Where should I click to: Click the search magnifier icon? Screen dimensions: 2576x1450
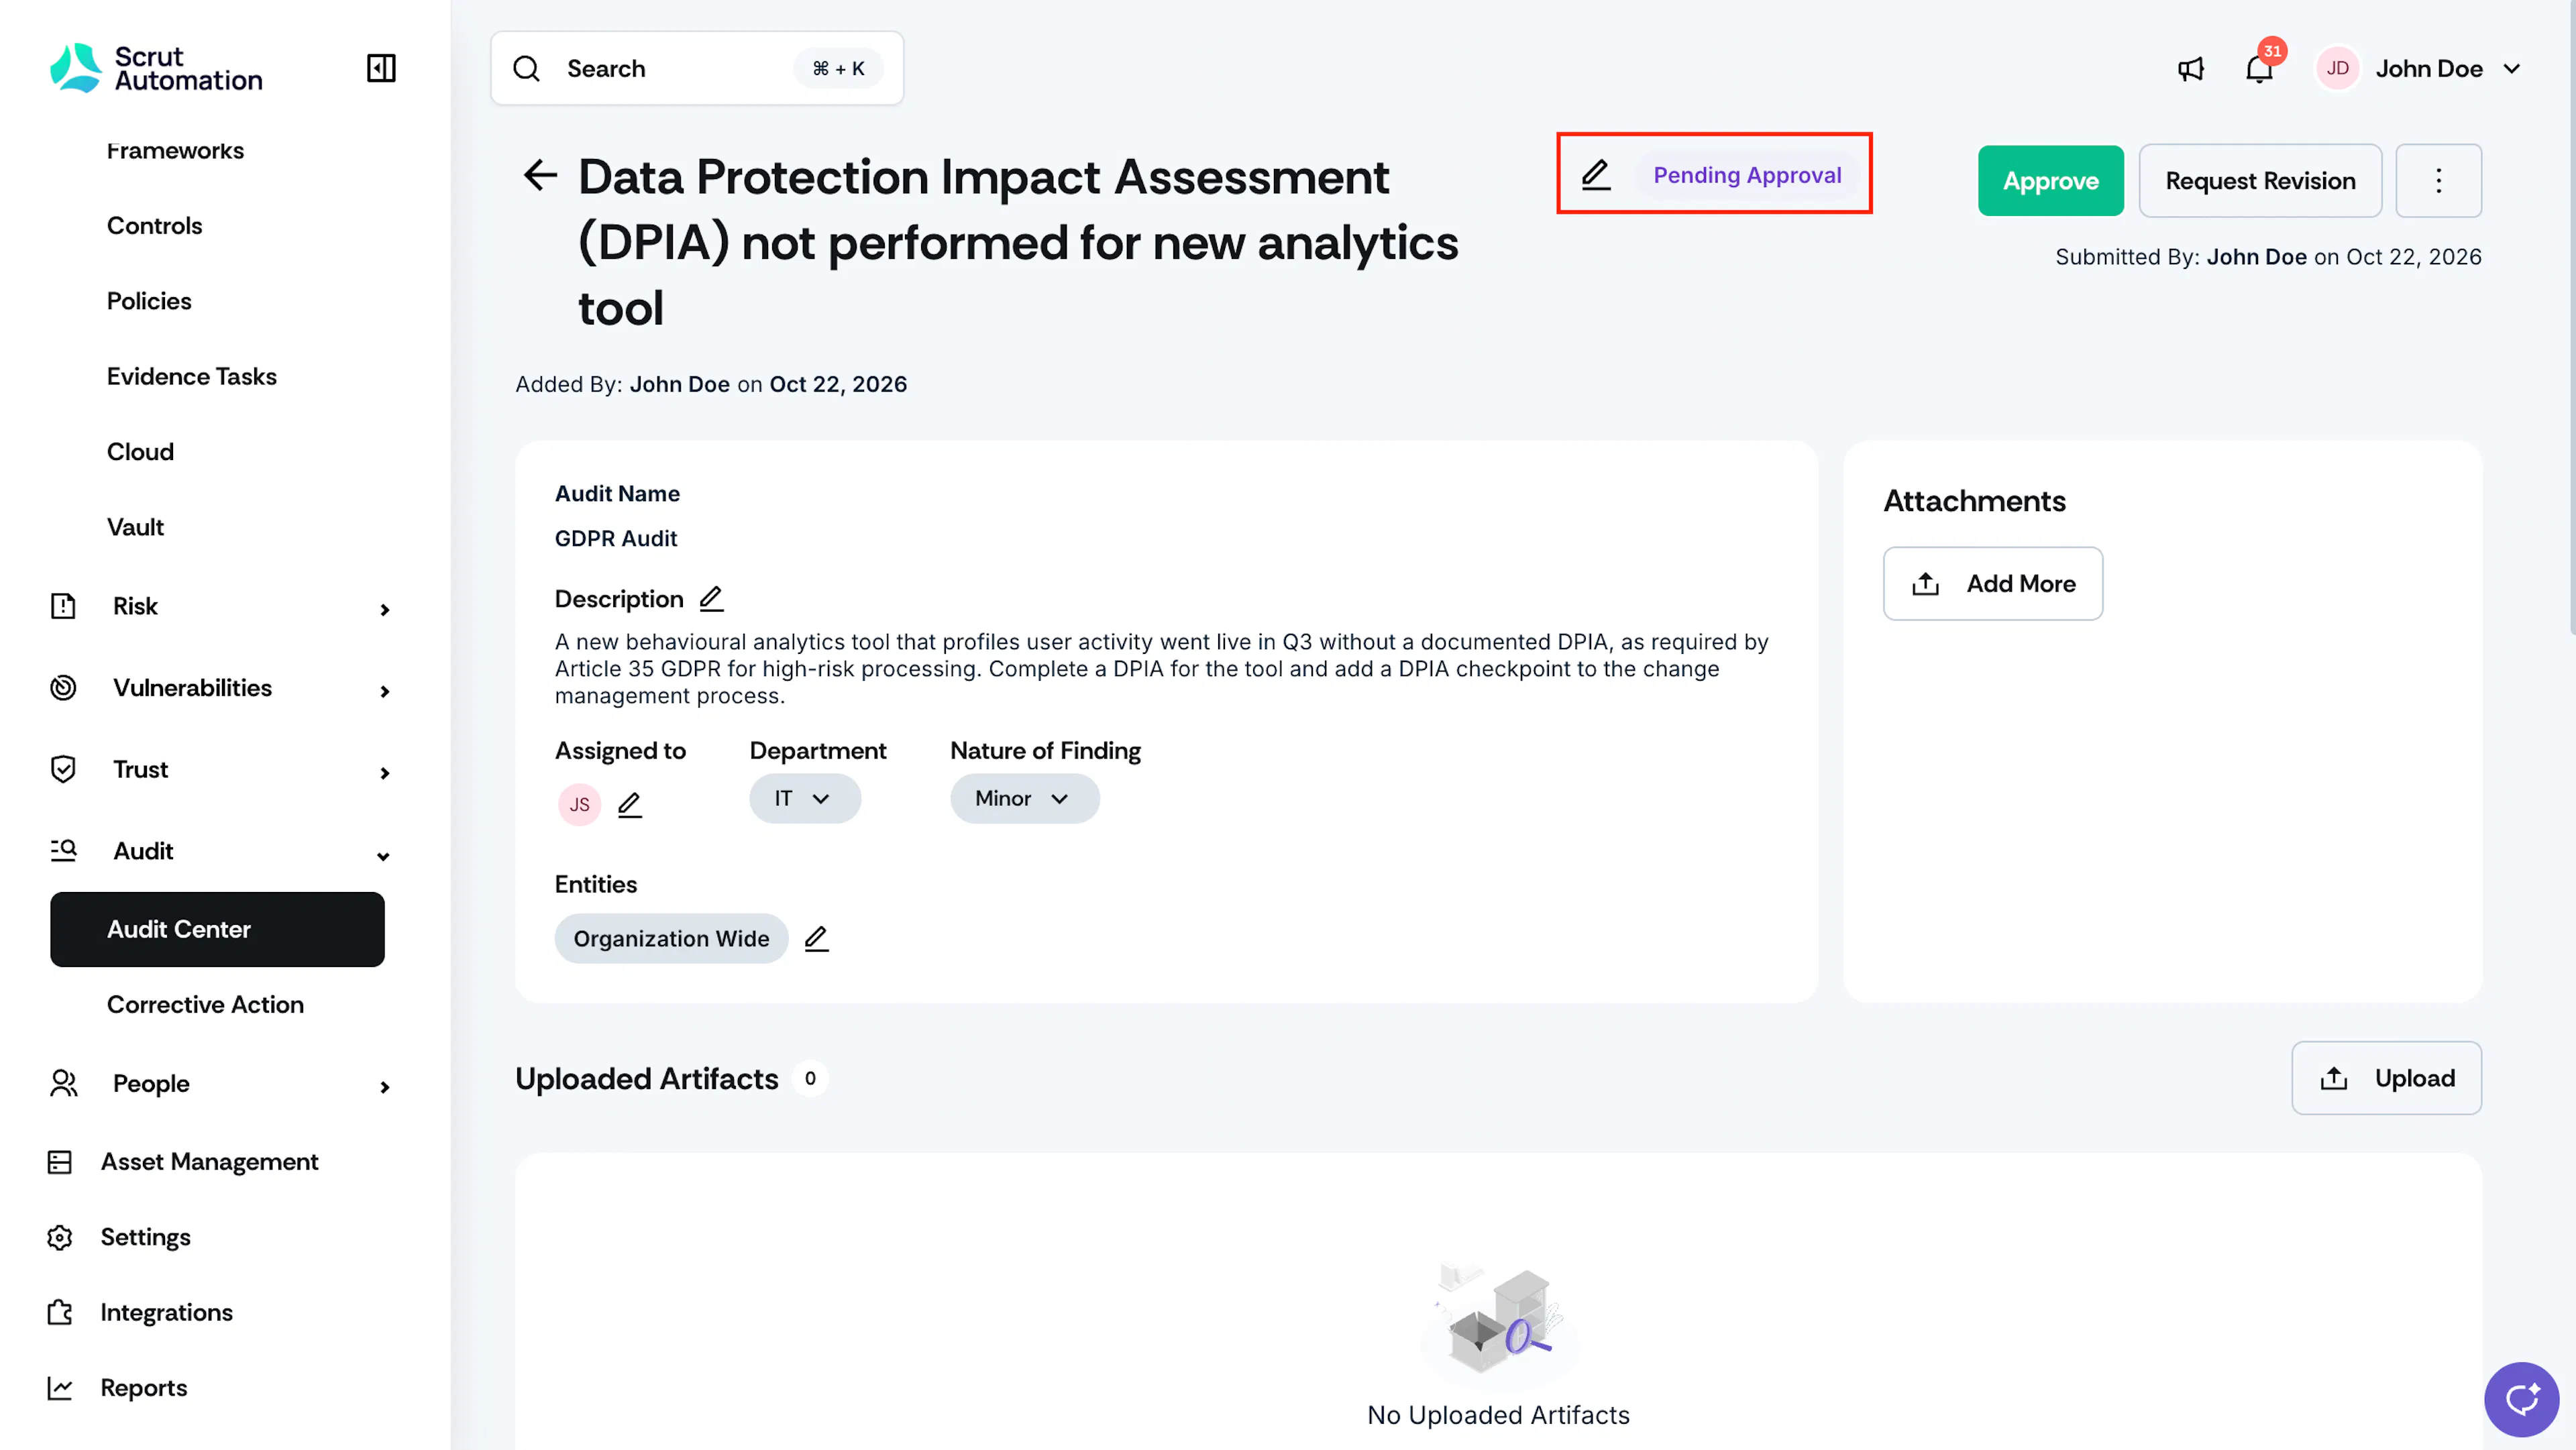tap(527, 68)
